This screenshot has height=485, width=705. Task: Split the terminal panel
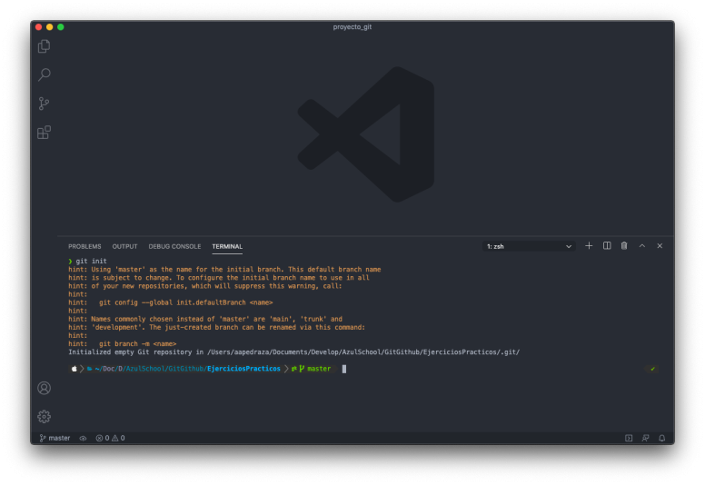pyautogui.click(x=607, y=246)
